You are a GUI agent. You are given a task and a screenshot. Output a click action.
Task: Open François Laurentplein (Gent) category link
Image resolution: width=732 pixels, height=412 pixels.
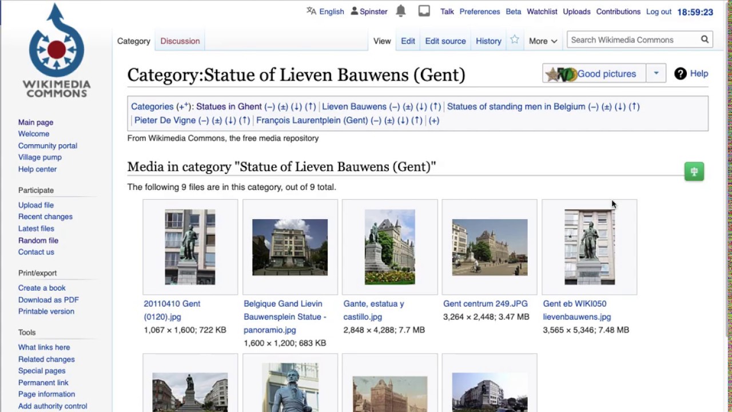(312, 120)
